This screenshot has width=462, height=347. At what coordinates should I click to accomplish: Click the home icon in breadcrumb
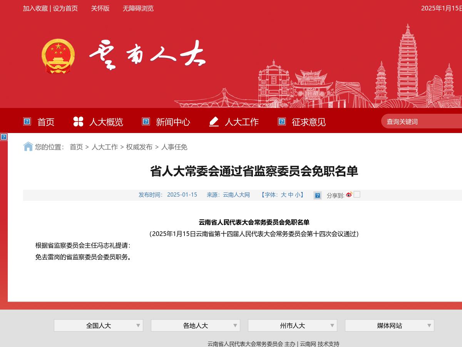point(27,147)
